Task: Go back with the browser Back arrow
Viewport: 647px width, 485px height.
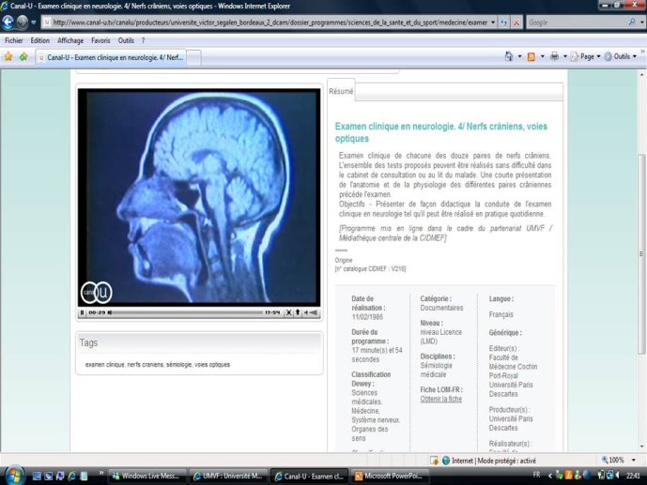Action: tap(8, 23)
